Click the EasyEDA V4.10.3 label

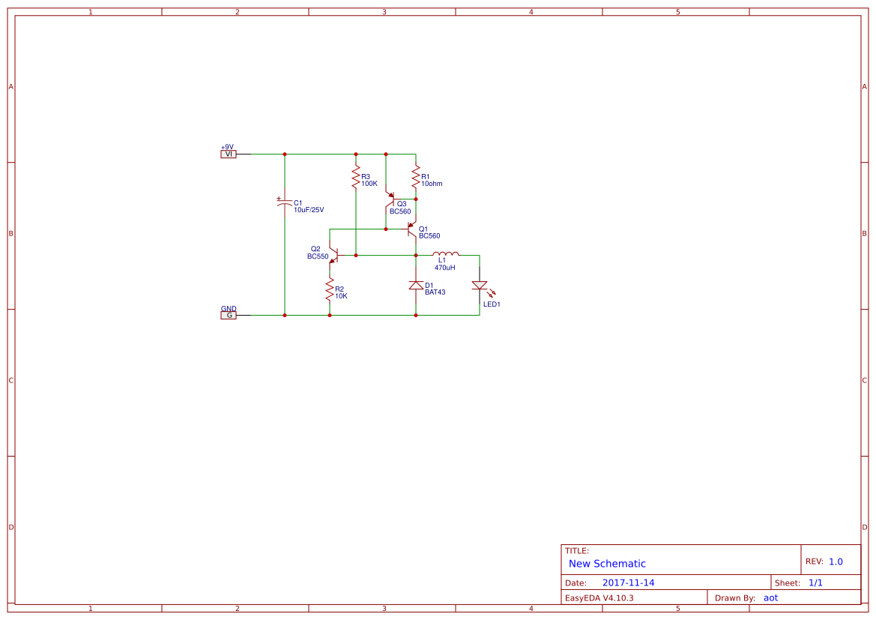tap(598, 597)
